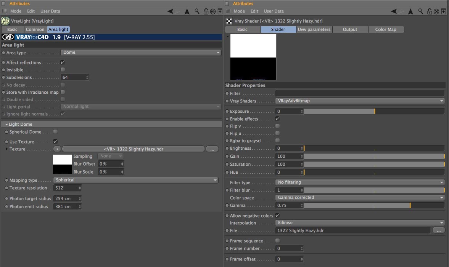Open User Data menu in right panel
Viewport: 449px width, 267px height.
tap(274, 11)
